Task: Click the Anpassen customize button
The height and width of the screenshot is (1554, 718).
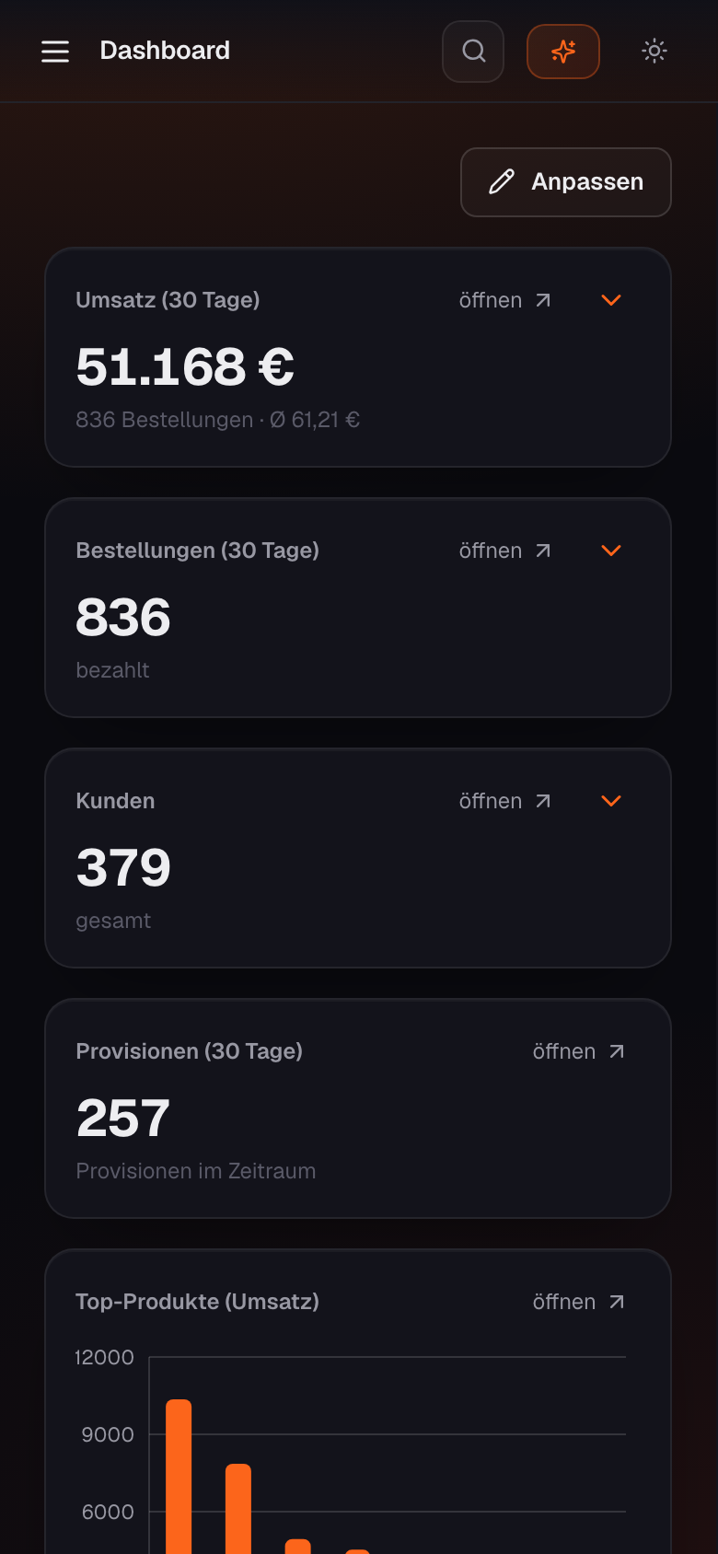Action: (x=566, y=182)
